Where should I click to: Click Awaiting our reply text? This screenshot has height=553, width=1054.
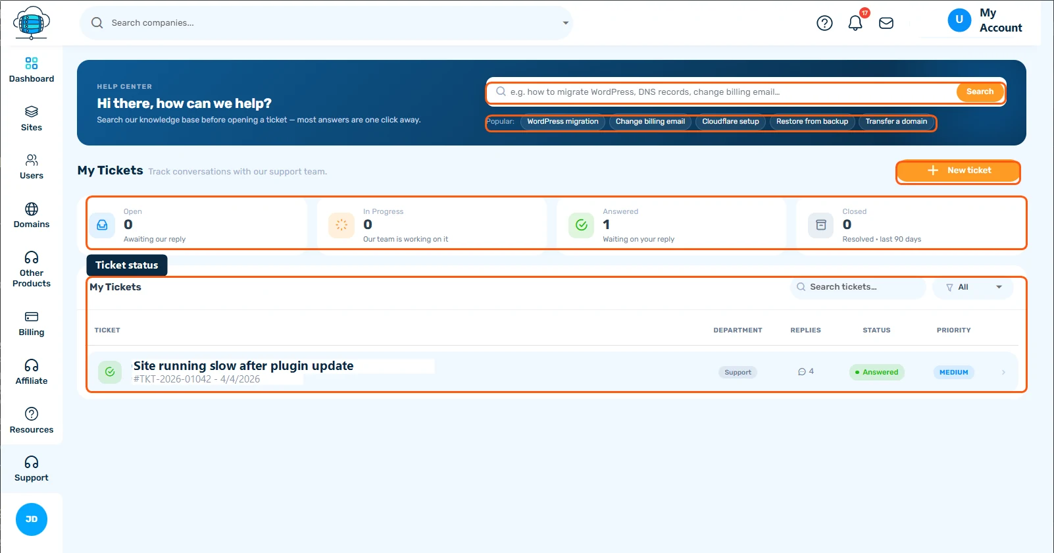coord(155,240)
